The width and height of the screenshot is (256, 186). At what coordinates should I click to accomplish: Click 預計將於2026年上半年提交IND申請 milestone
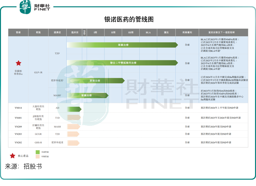click(x=219, y=108)
